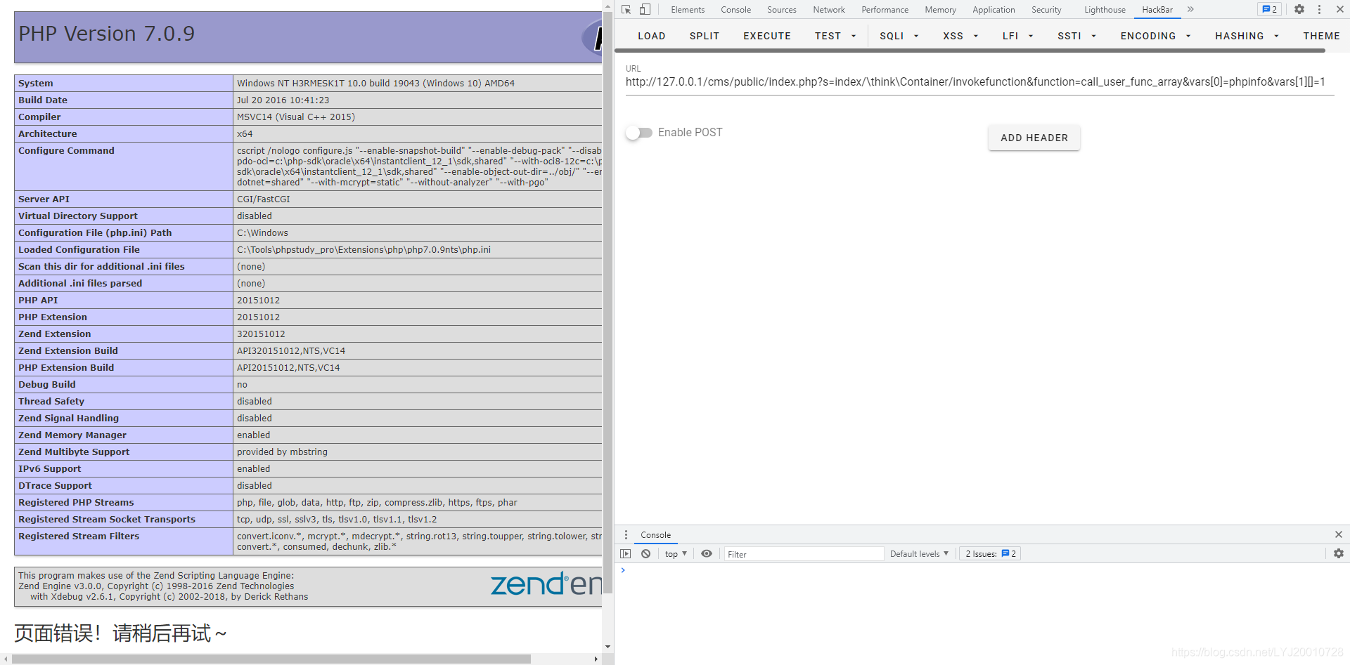Toggle the device toolbar icon
The image size is (1350, 665).
[645, 10]
